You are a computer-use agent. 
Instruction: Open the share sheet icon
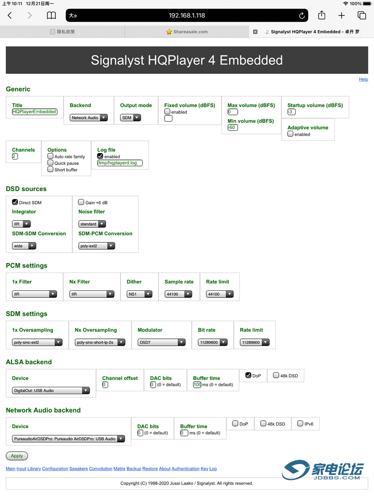322,15
